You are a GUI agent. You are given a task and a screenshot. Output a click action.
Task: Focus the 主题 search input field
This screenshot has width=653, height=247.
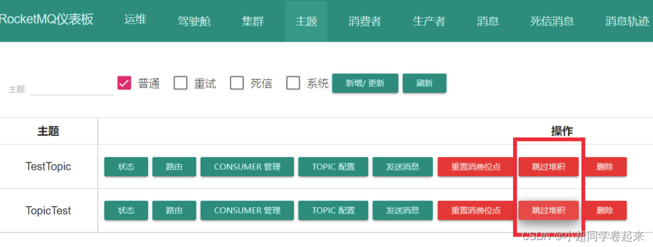pyautogui.click(x=72, y=89)
